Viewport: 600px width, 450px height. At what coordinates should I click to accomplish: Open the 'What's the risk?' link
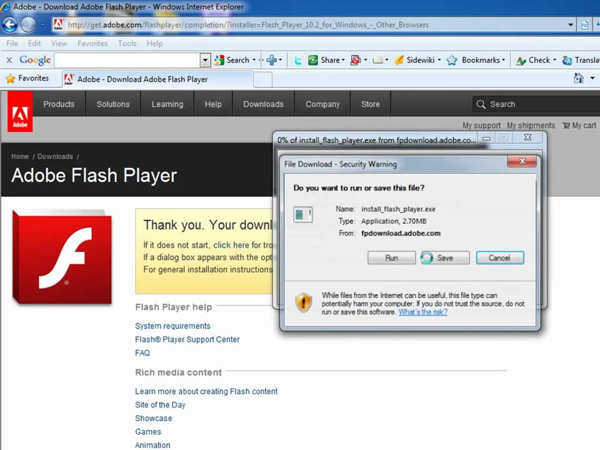tap(423, 312)
